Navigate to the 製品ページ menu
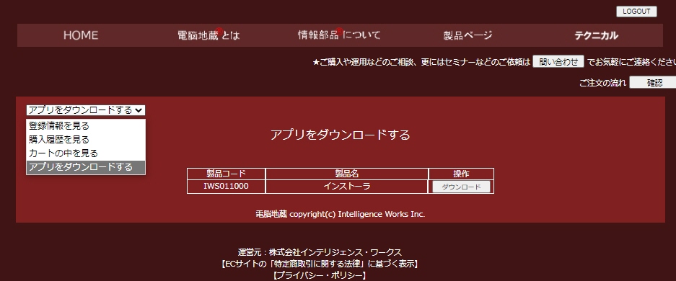The image size is (676, 281). (468, 35)
